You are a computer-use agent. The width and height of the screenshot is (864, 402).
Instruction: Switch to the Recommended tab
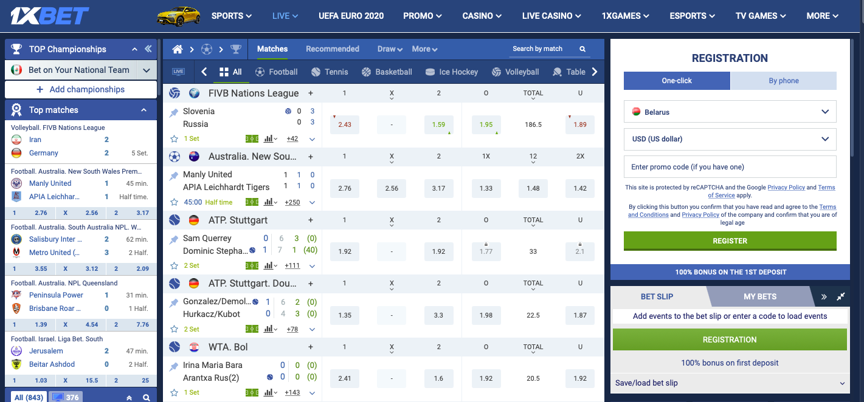point(333,49)
